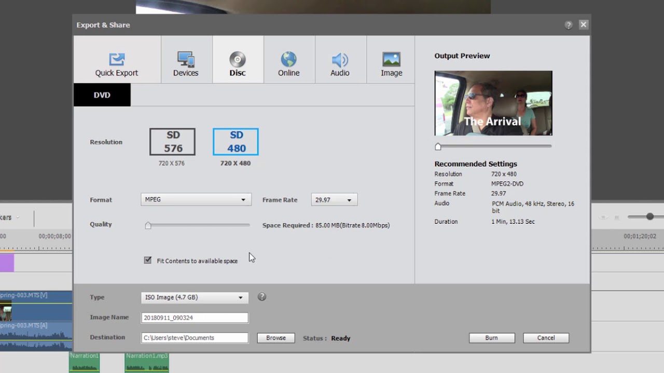Toggle Fit Contents to available space checkbox

pyautogui.click(x=148, y=260)
